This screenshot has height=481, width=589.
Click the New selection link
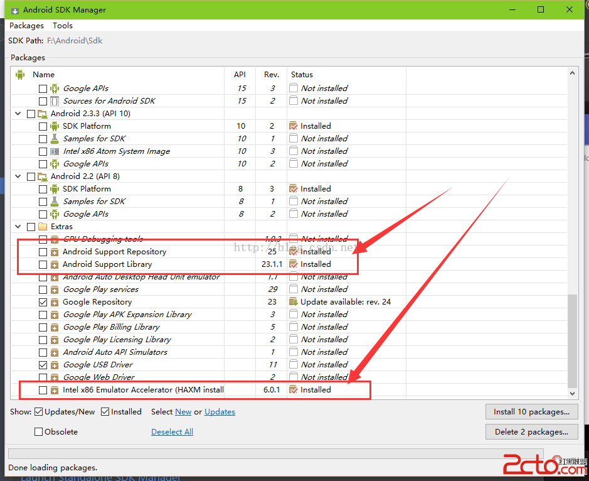pyautogui.click(x=183, y=412)
